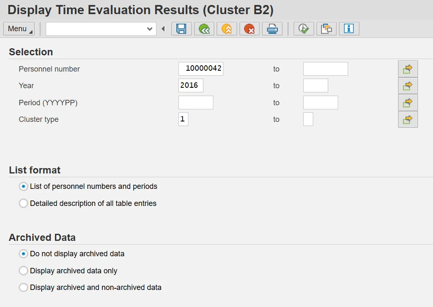Click the orange Exit icon
Image resolution: width=433 pixels, height=307 pixels.
coord(227,29)
